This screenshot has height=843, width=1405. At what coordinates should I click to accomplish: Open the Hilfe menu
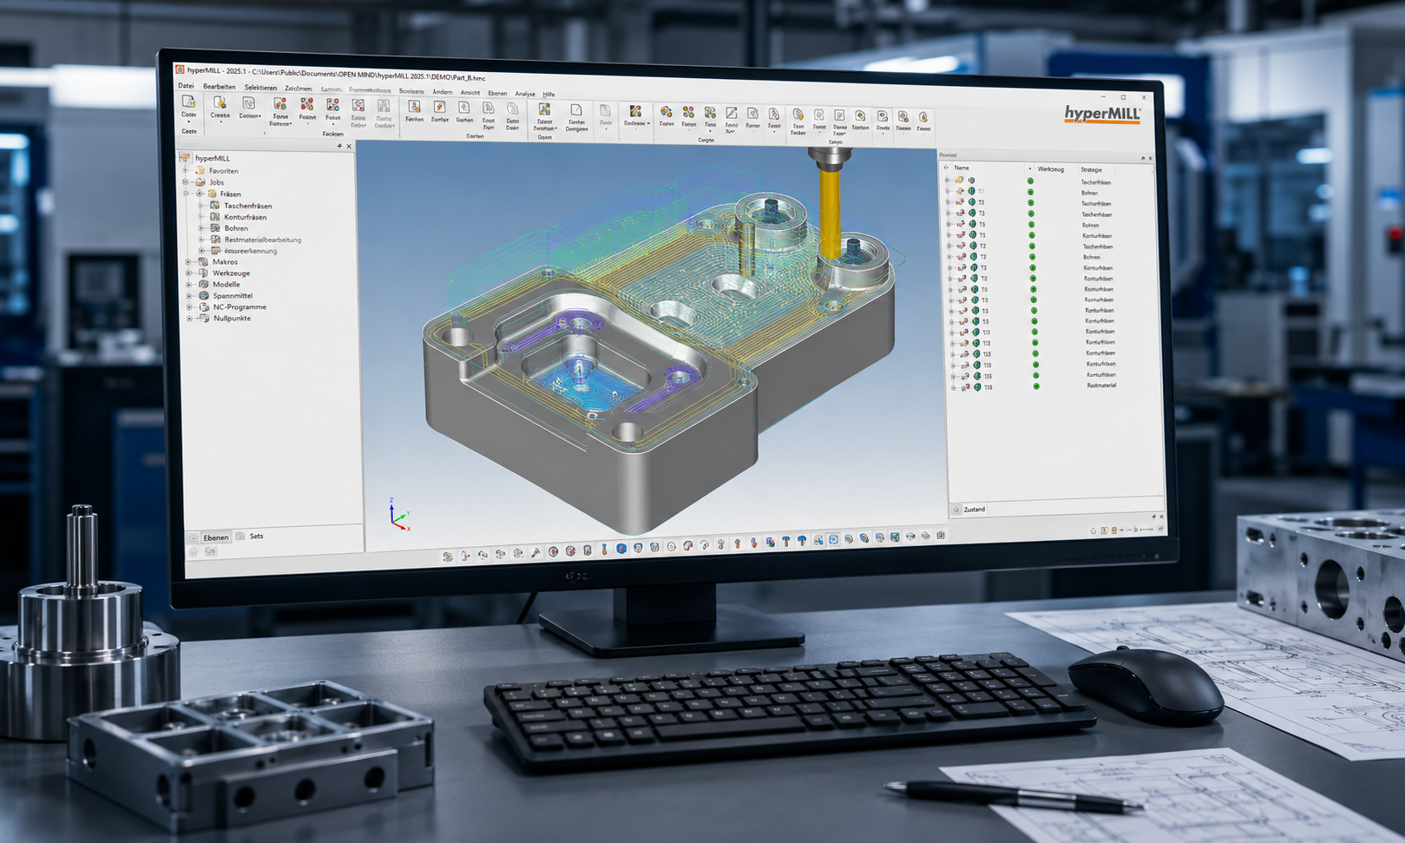coord(548,94)
